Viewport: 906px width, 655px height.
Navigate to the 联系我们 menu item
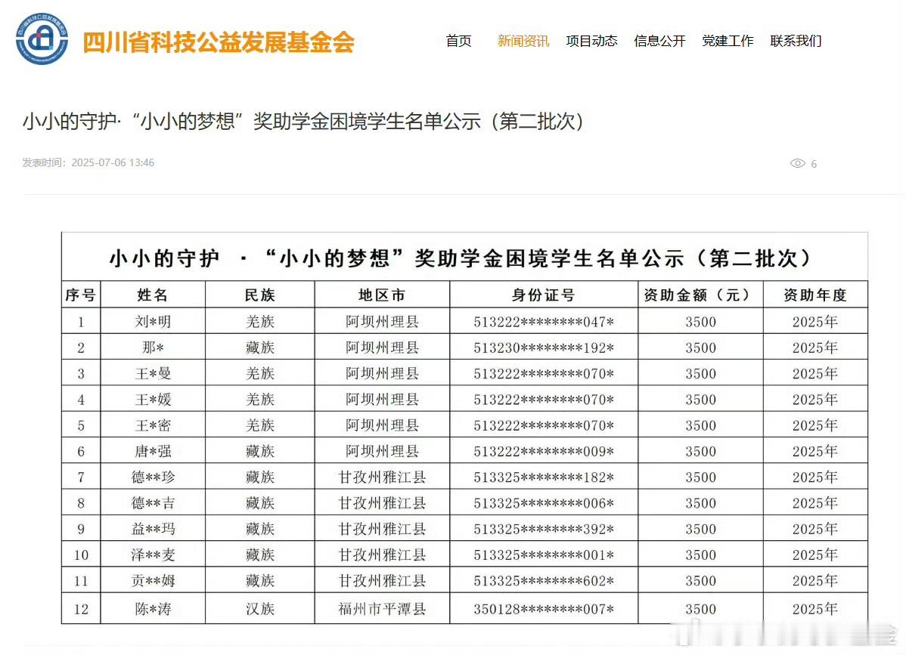[796, 41]
